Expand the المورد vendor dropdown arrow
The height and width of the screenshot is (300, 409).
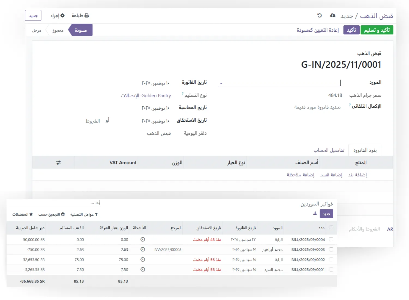pyautogui.click(x=221, y=83)
